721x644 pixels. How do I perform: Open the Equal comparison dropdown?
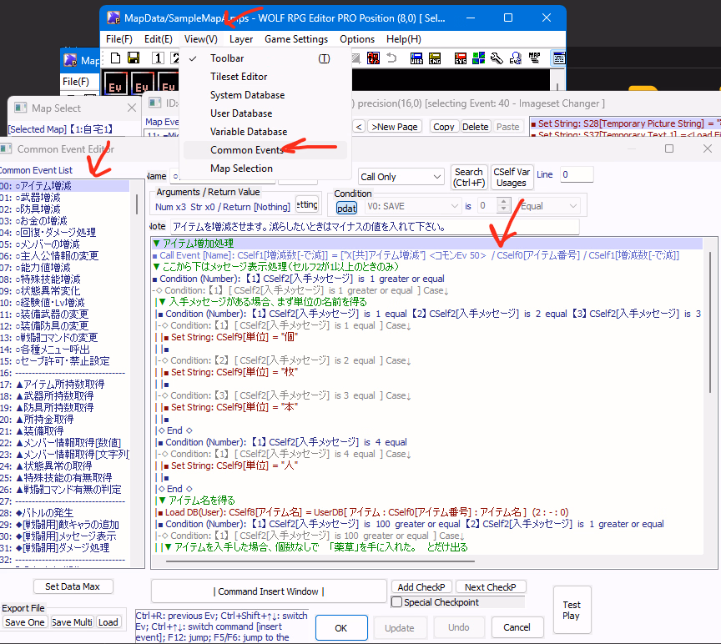[549, 205]
